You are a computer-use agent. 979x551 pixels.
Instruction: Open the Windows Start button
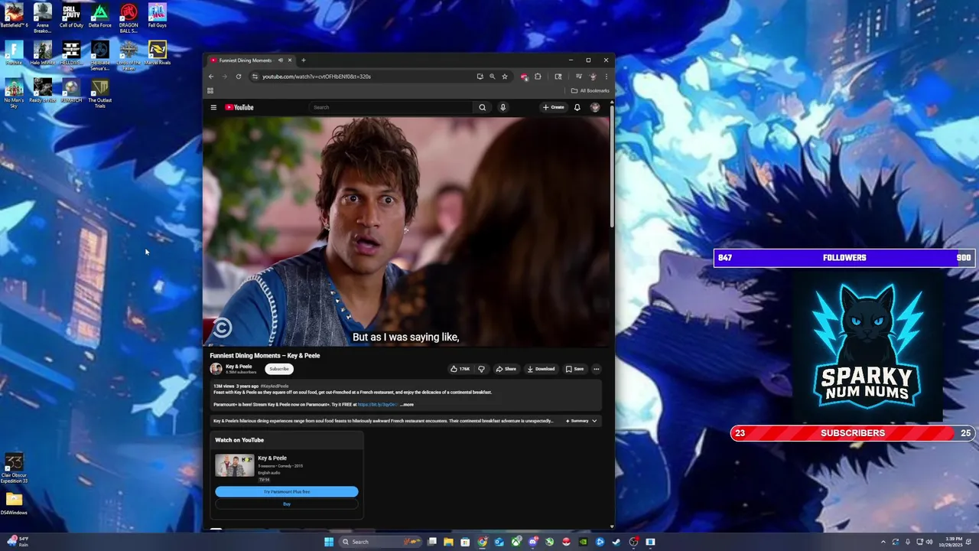pos(329,542)
